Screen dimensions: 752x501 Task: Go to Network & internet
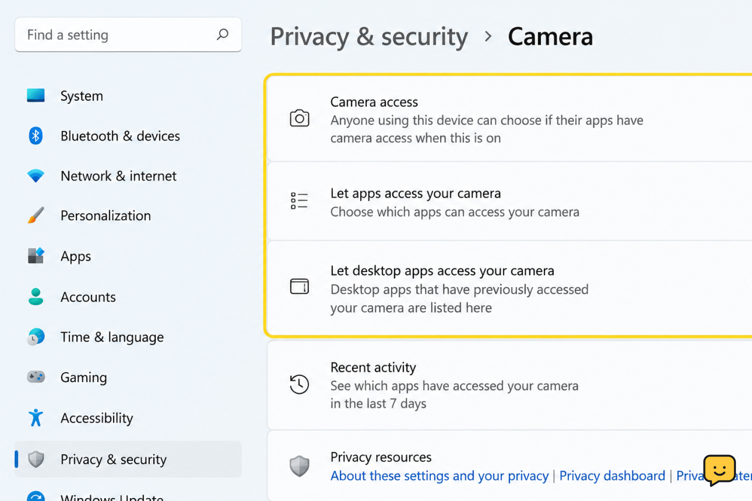click(128, 176)
